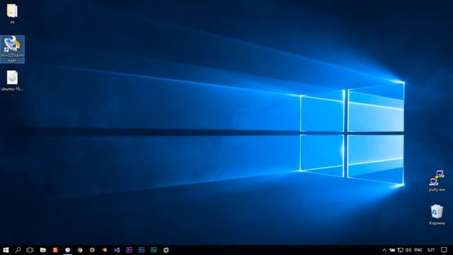The image size is (453, 255).
Task: Open Blender from the taskbar
Action: [x=105, y=250]
